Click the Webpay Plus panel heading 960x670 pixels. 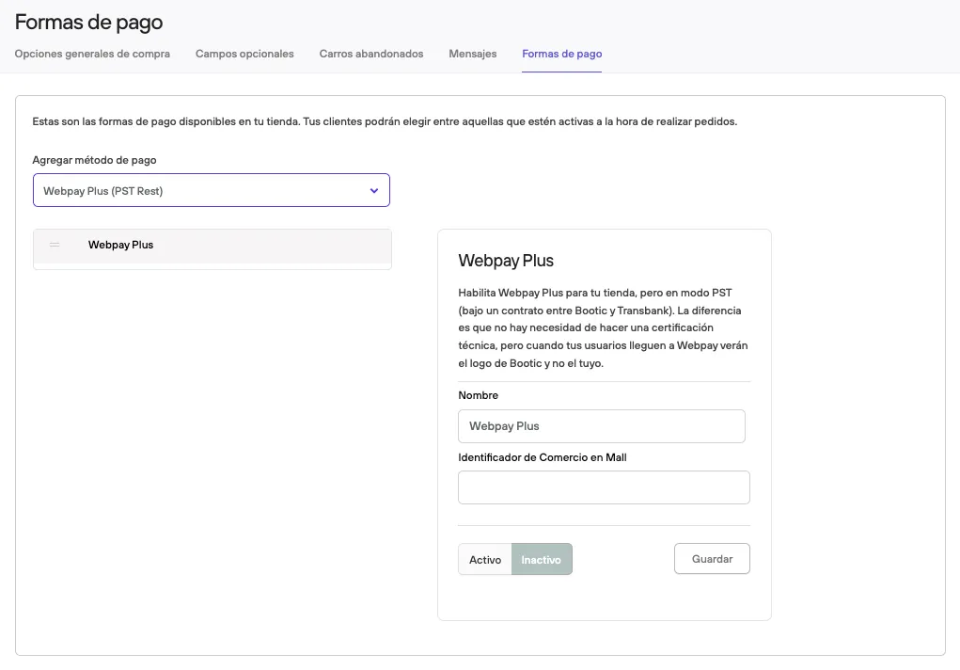pyautogui.click(x=506, y=261)
